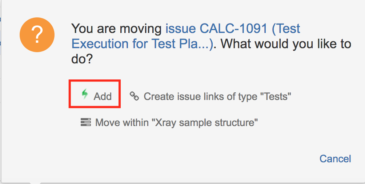Click the "You are moving" heading text

coord(117,29)
